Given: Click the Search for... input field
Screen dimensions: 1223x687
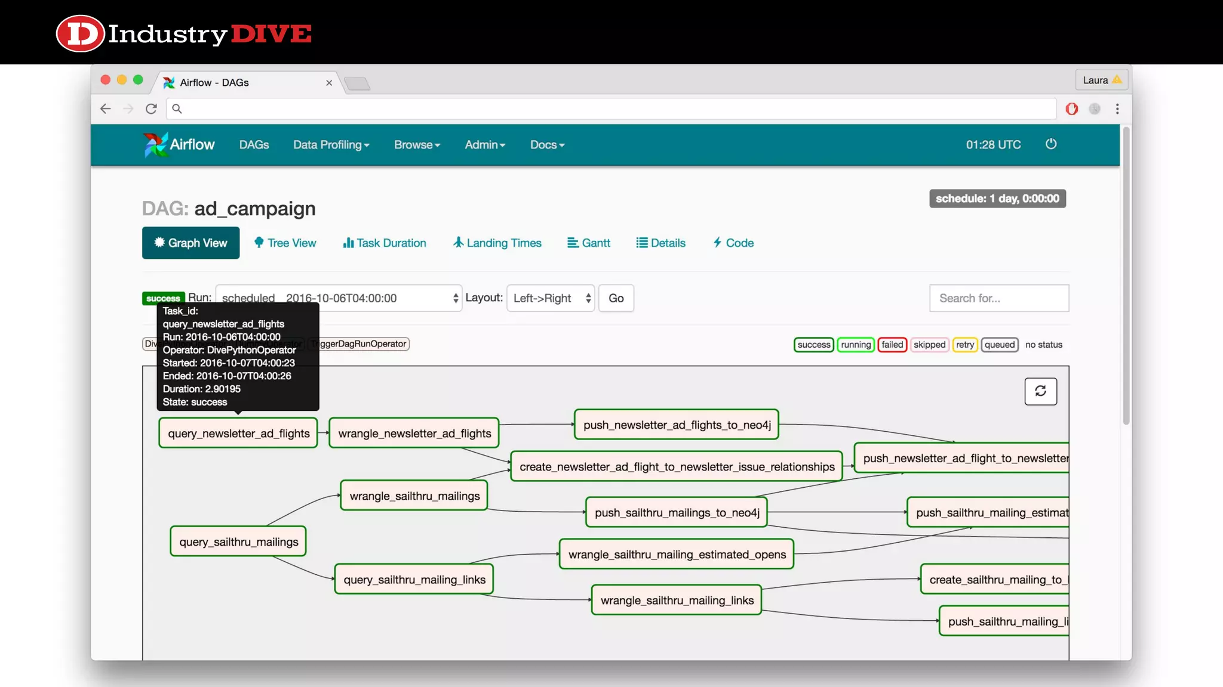Looking at the screenshot, I should [998, 298].
